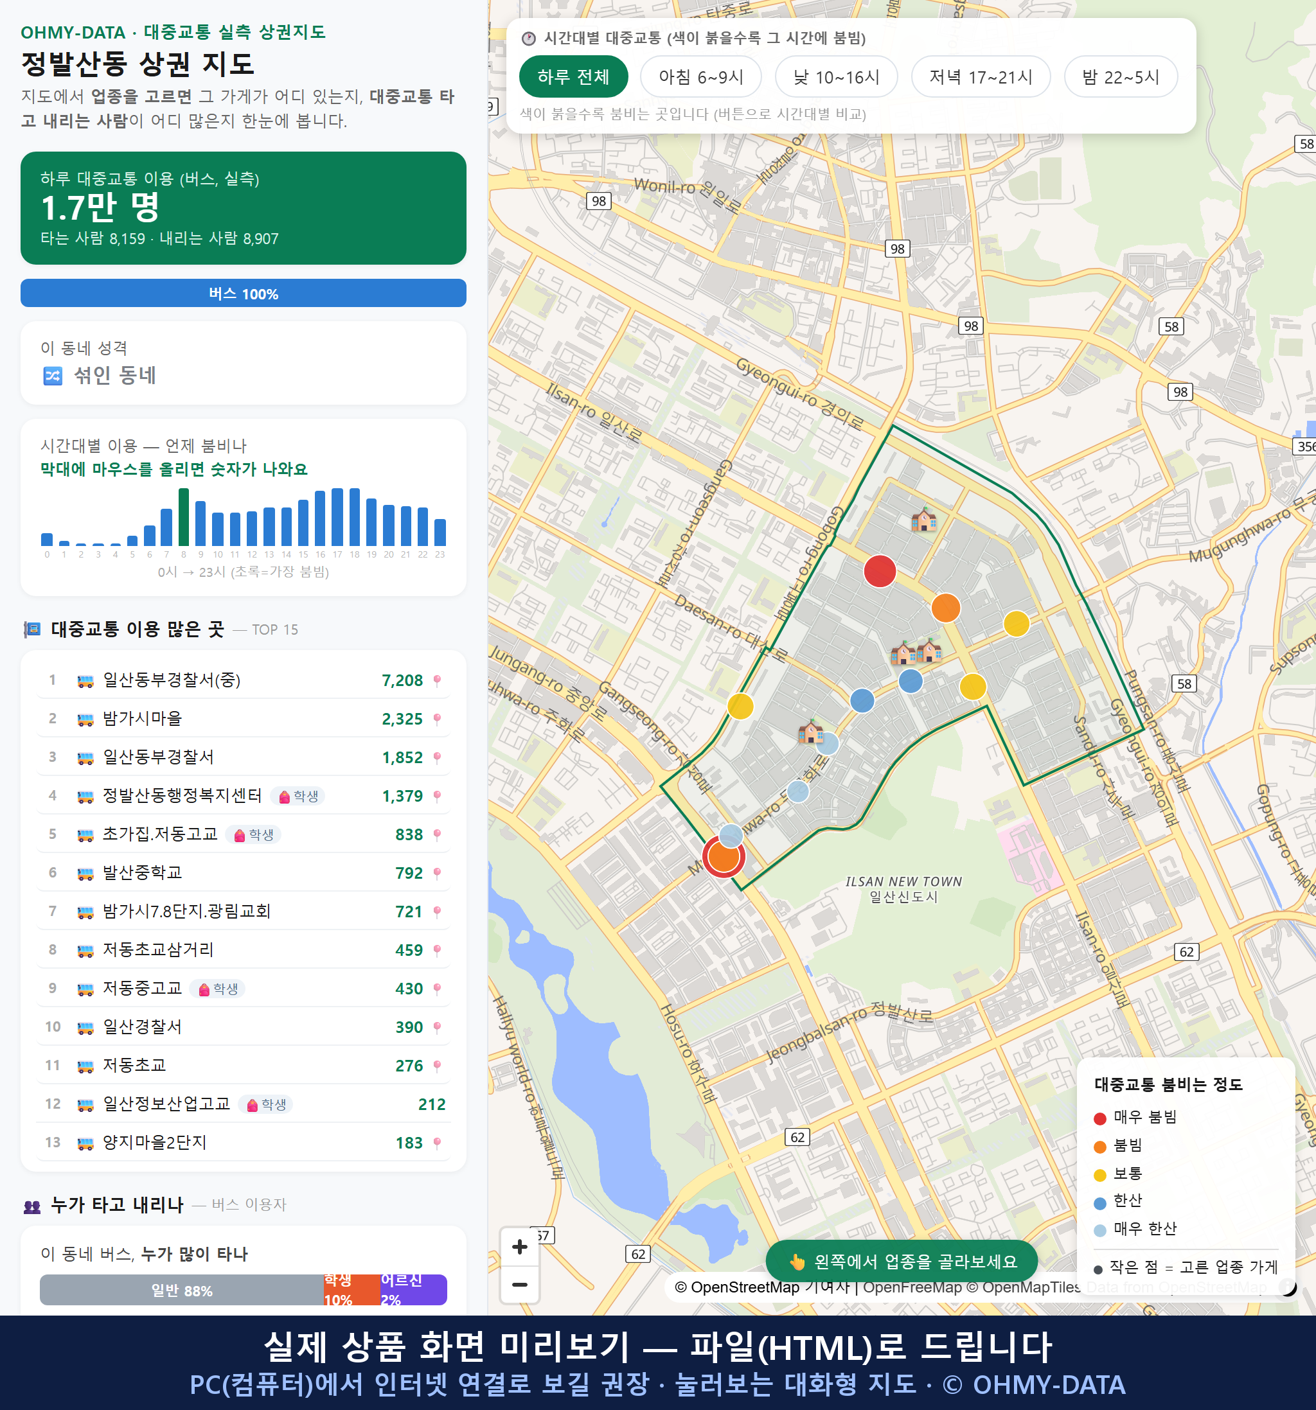
Task: Click the green peak bar at hour 8
Action: [x=184, y=517]
